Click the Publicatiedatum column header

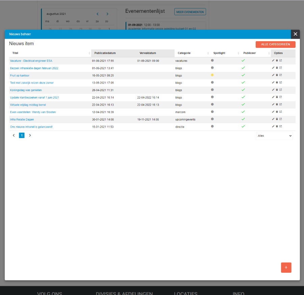tap(105, 53)
